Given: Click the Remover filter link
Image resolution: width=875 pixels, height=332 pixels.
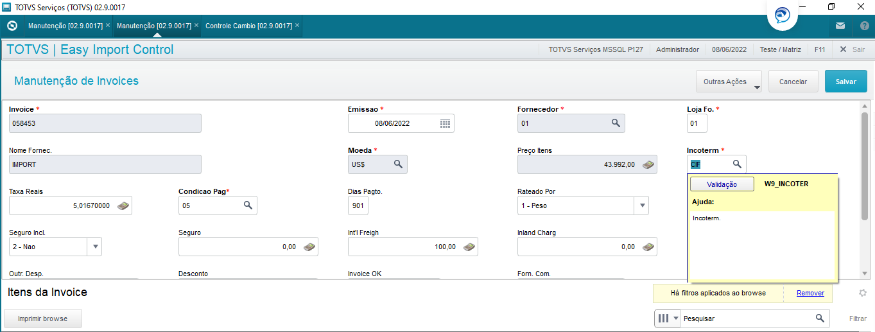Looking at the screenshot, I should click(810, 293).
